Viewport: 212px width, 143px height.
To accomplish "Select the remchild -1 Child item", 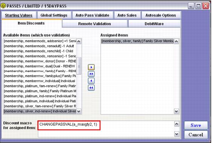I will point(40,51).
